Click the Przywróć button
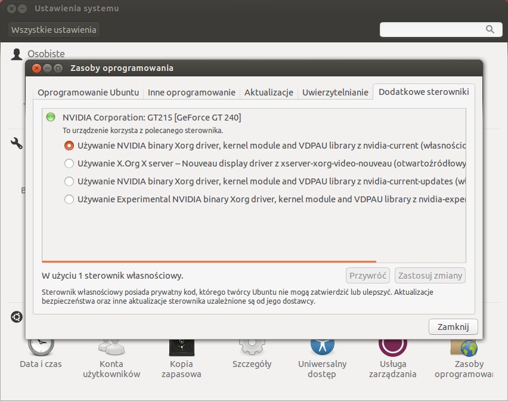This screenshot has height=401, width=508. tap(368, 276)
